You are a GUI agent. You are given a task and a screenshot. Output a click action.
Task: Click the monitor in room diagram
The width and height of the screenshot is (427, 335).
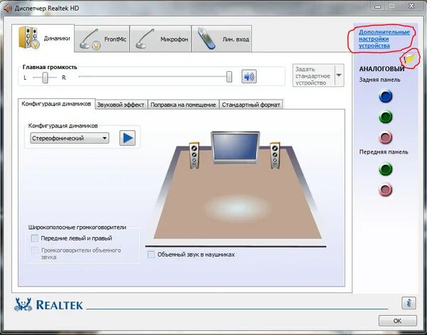pyautogui.click(x=236, y=147)
